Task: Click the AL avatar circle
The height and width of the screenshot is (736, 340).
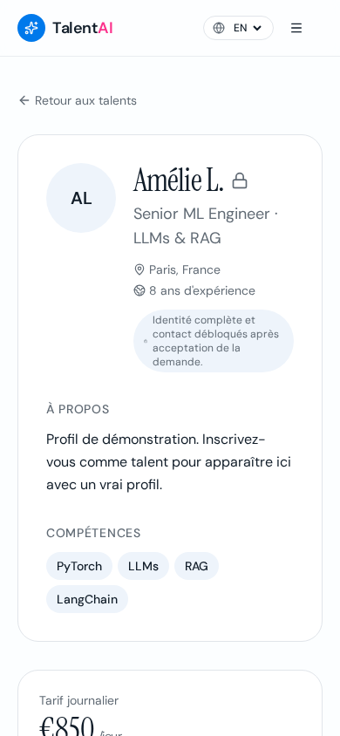Action: pos(81,198)
